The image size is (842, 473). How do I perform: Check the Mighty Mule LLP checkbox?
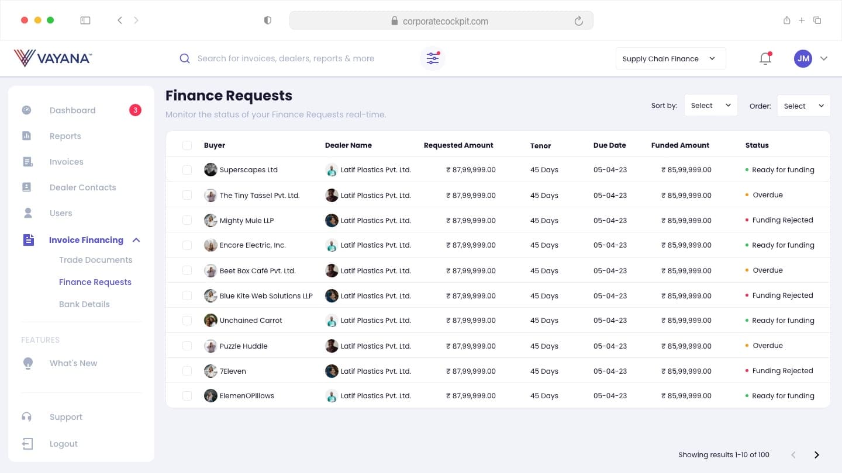tap(187, 220)
